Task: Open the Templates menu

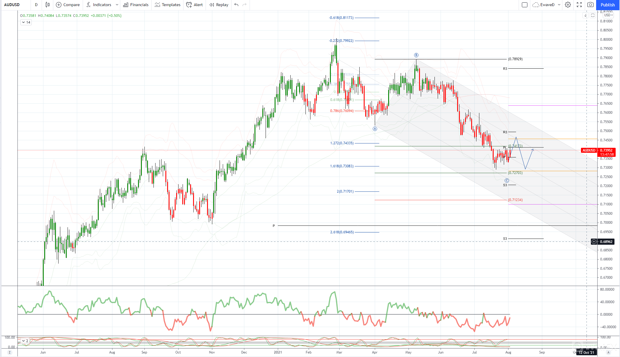Action: 167,5
